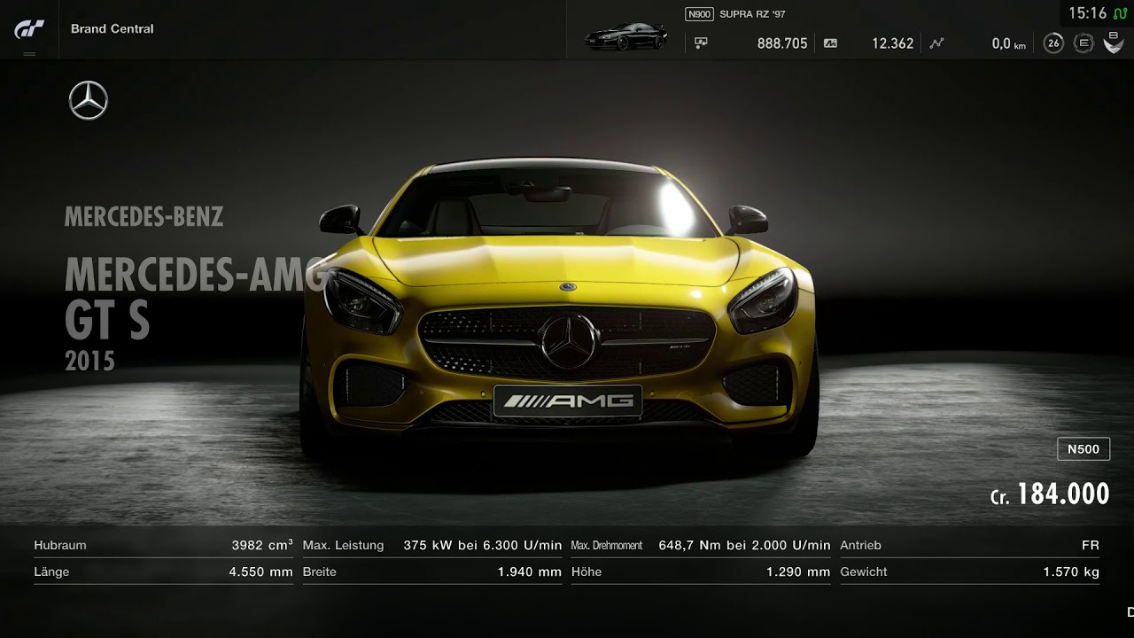1134x638 pixels.
Task: Click the green network status icon
Action: (1120, 13)
